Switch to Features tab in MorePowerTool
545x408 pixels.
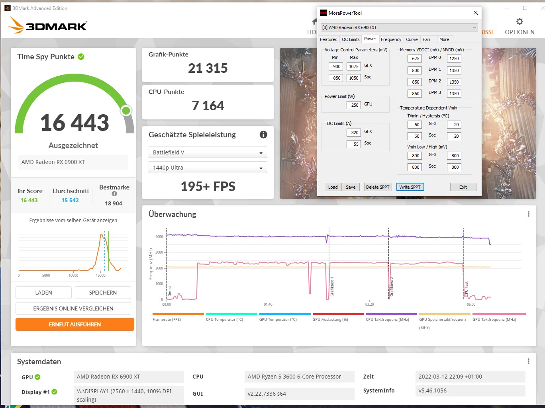click(x=329, y=39)
